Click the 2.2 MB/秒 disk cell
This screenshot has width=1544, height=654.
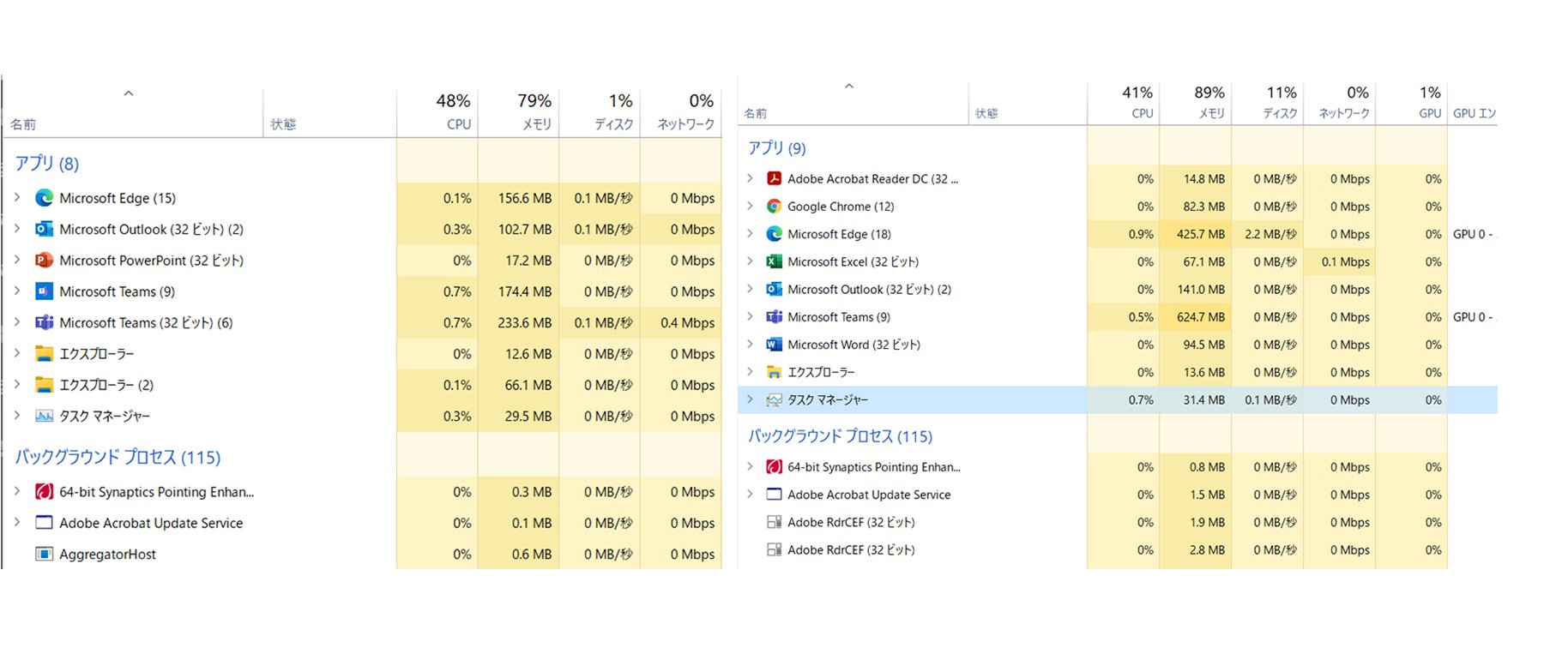point(1268,234)
